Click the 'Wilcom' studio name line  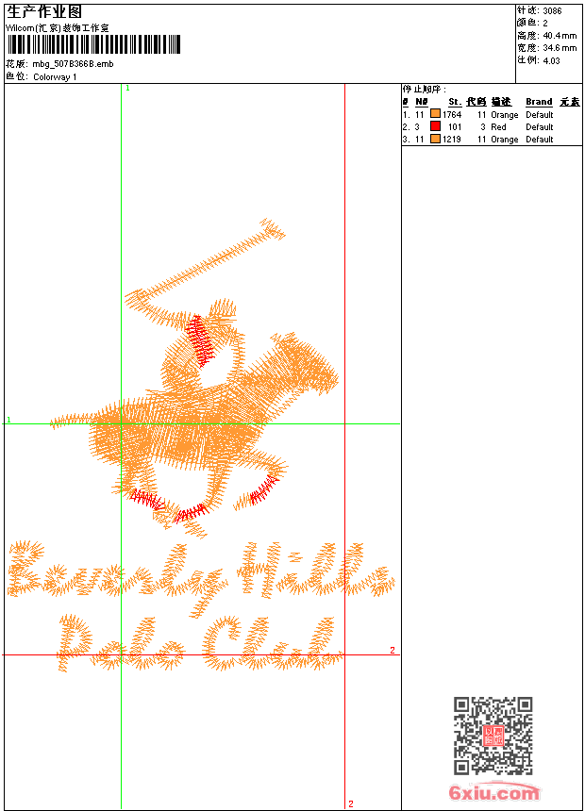[58, 28]
